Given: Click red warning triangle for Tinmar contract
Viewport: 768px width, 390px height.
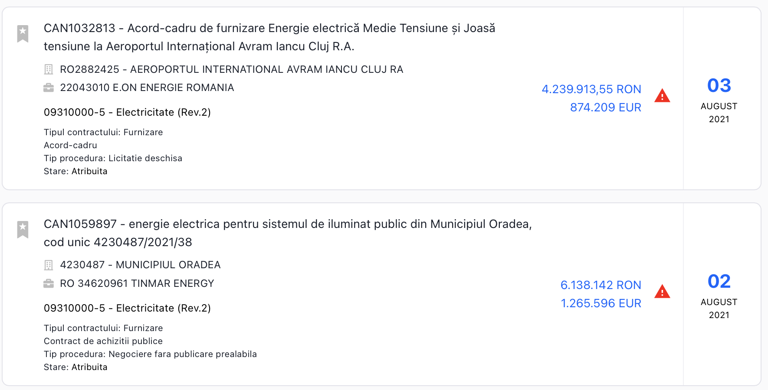Looking at the screenshot, I should tap(662, 292).
